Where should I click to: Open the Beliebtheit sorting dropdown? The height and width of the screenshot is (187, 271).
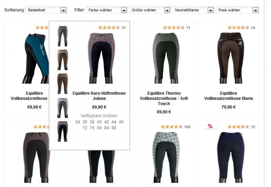47,10
